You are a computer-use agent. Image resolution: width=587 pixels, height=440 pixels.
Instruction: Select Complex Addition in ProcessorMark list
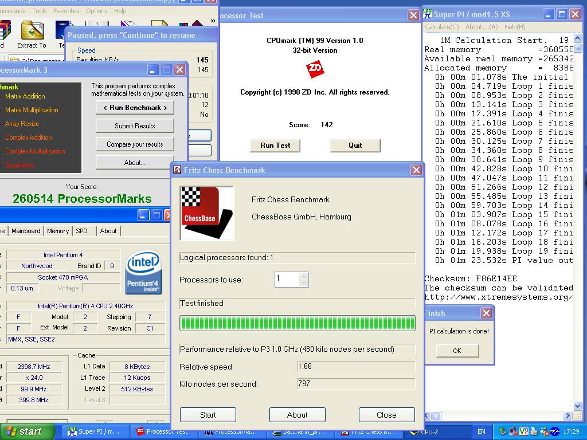[x=29, y=137]
